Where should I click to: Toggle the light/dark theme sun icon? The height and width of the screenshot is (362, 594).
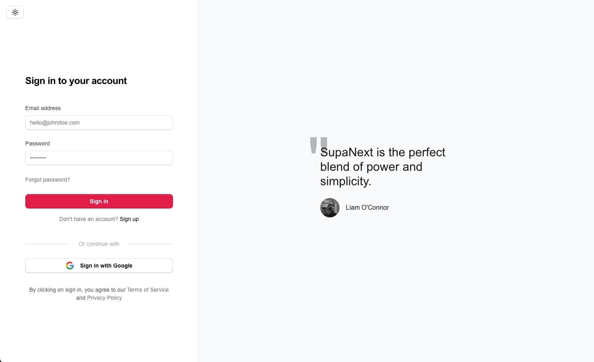tap(15, 12)
